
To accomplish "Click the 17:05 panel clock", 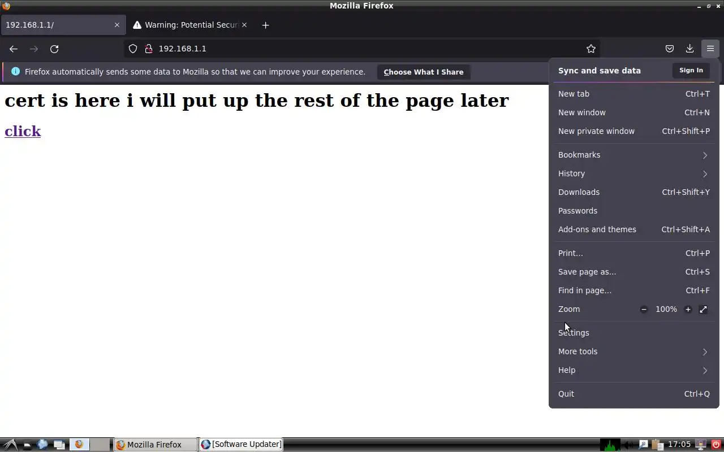I will [x=679, y=445].
